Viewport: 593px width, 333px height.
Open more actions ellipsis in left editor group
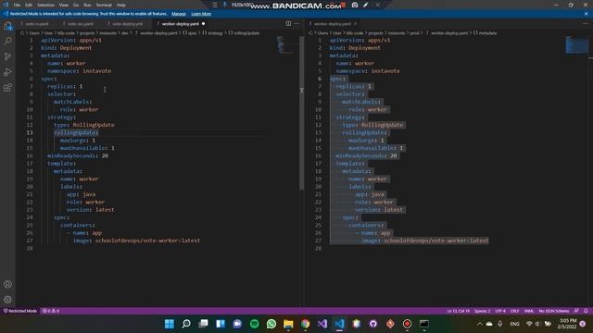[x=296, y=23]
